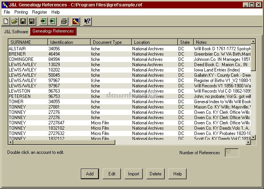The height and width of the screenshot is (189, 264).
Task: Open the Register menu
Action: tap(40, 12)
